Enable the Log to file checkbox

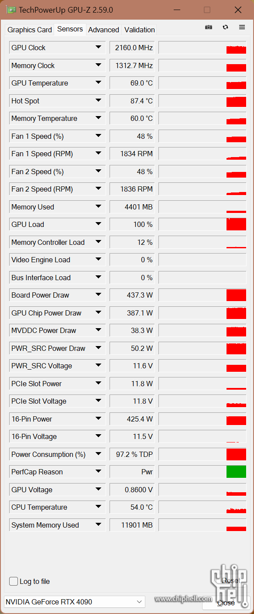[14, 581]
